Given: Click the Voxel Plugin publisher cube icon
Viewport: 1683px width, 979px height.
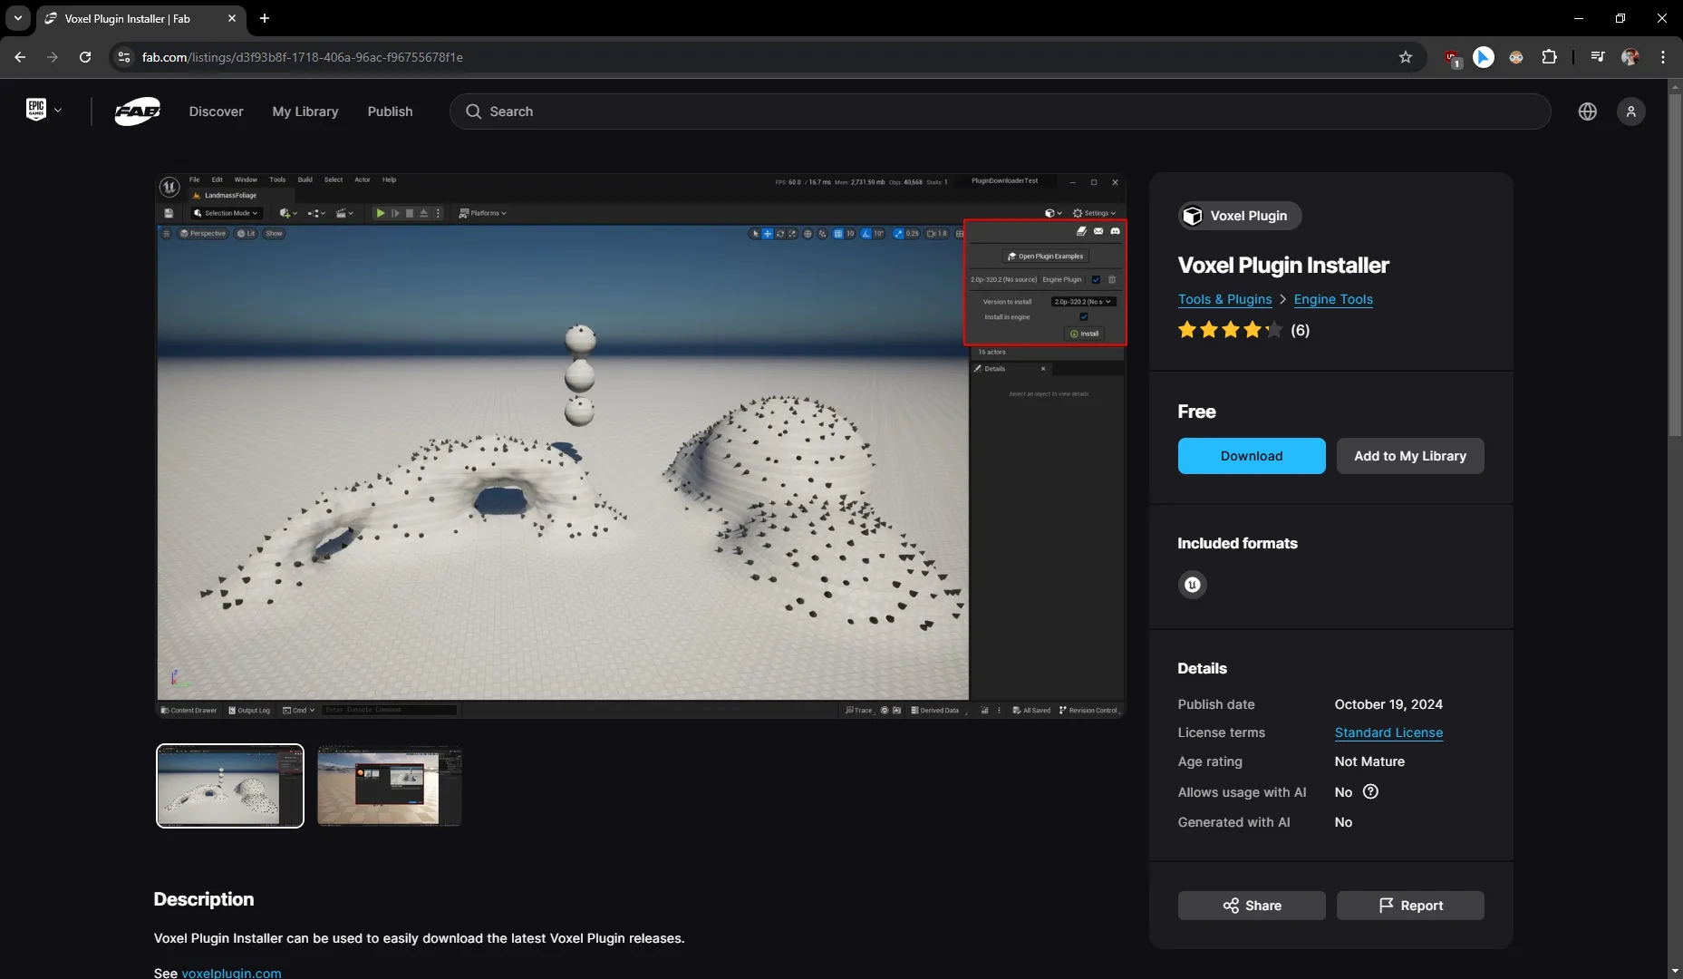Looking at the screenshot, I should [x=1193, y=216].
